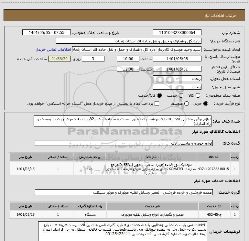The height and width of the screenshot is (241, 249).
Task: Click the نام خدمت column header
Action: point(152,206)
